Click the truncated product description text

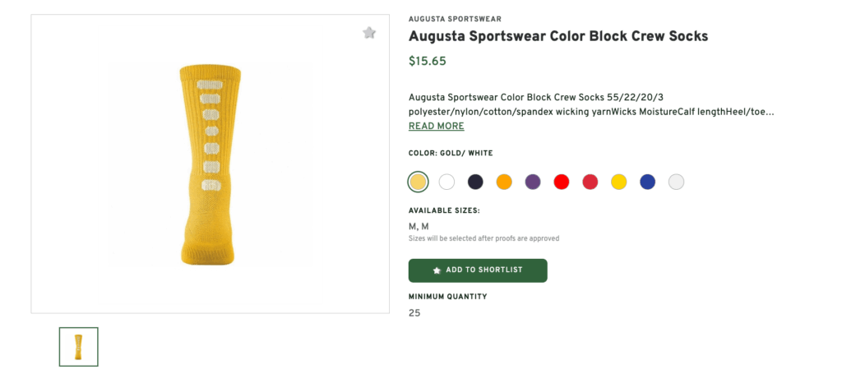pos(591,105)
